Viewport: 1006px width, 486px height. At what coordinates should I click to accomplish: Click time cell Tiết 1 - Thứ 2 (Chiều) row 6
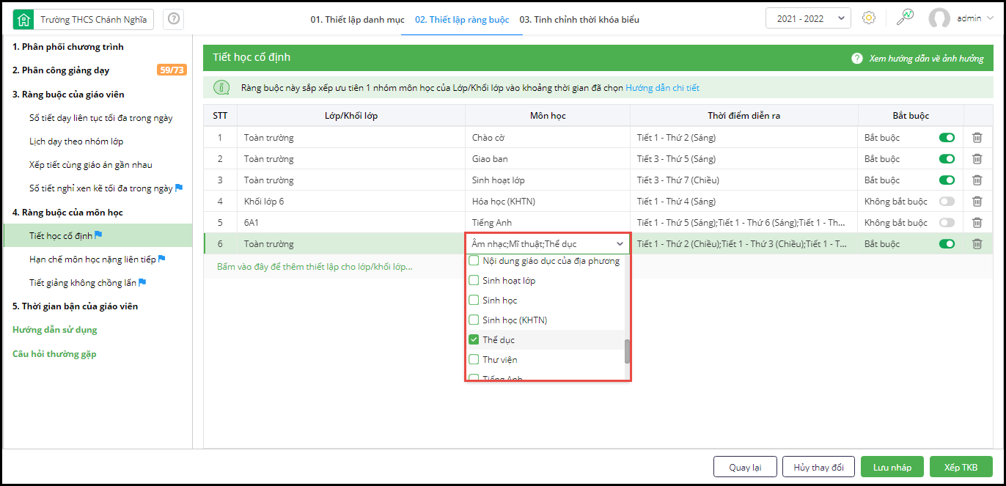click(x=744, y=244)
